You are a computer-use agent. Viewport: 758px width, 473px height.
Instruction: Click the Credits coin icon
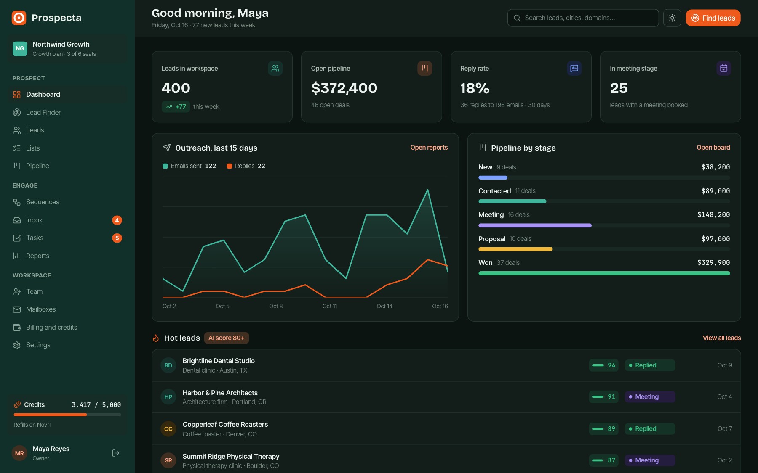point(17,404)
